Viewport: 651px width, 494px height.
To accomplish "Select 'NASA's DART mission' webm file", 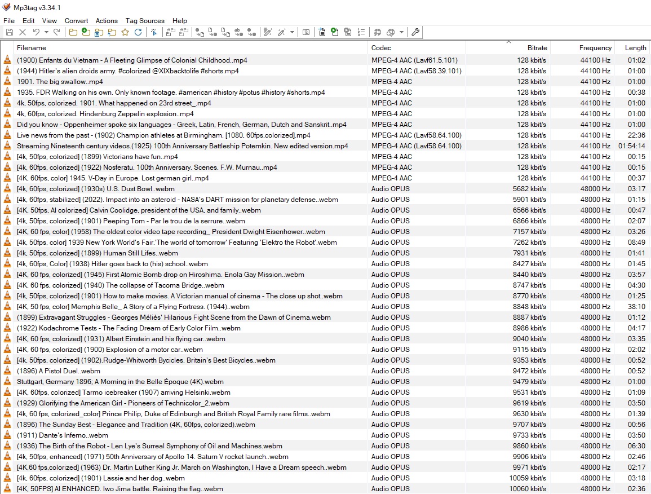I will tap(326, 200).
